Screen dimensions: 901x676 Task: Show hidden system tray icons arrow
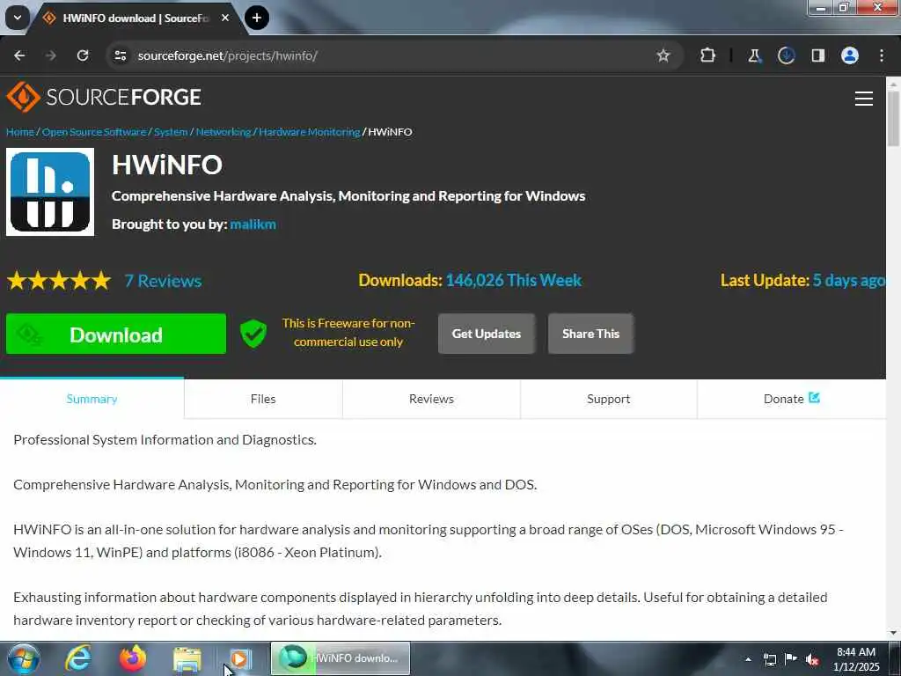click(748, 659)
